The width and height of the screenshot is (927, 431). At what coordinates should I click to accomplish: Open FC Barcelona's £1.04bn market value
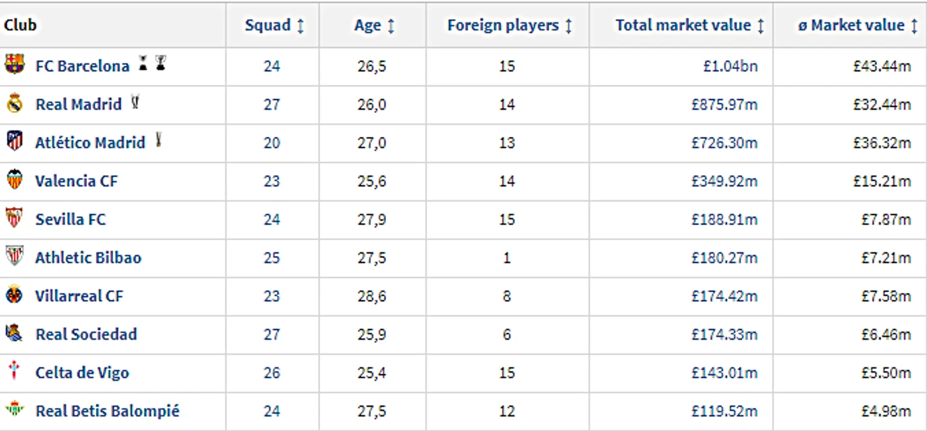tap(730, 66)
